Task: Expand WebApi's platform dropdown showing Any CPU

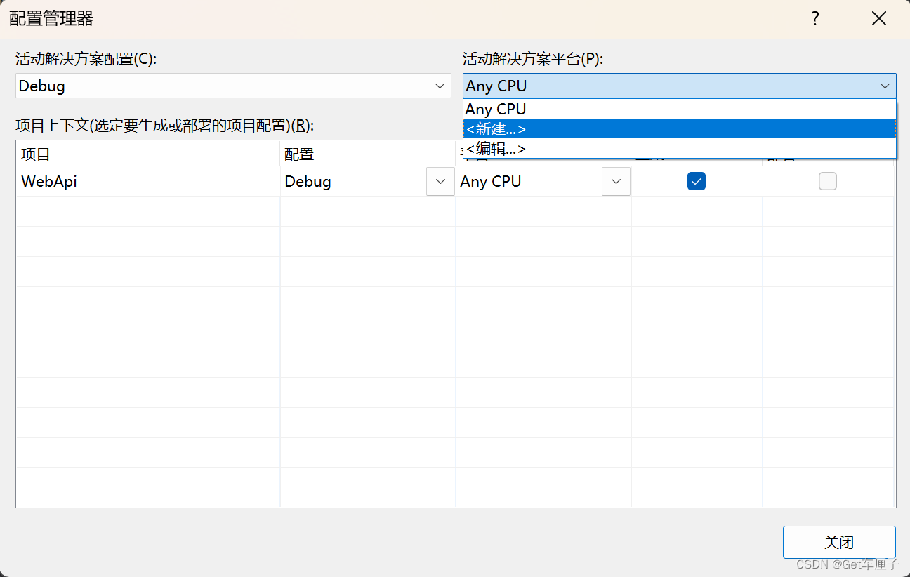Action: click(x=616, y=181)
